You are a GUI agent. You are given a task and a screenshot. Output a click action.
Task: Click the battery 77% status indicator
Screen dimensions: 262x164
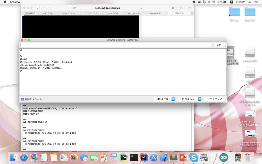[x=223, y=2]
